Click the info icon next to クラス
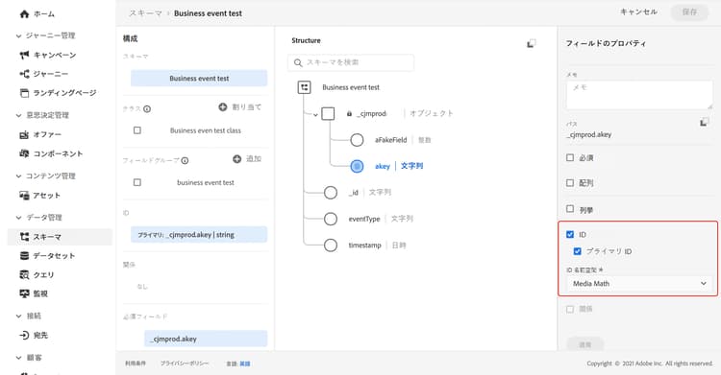Viewport: 721px width, 375px height. click(147, 109)
